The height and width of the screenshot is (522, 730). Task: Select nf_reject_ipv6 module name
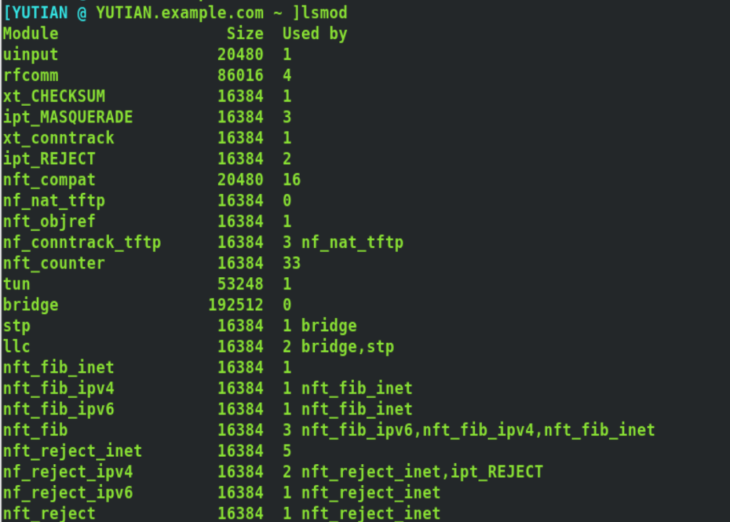68,493
